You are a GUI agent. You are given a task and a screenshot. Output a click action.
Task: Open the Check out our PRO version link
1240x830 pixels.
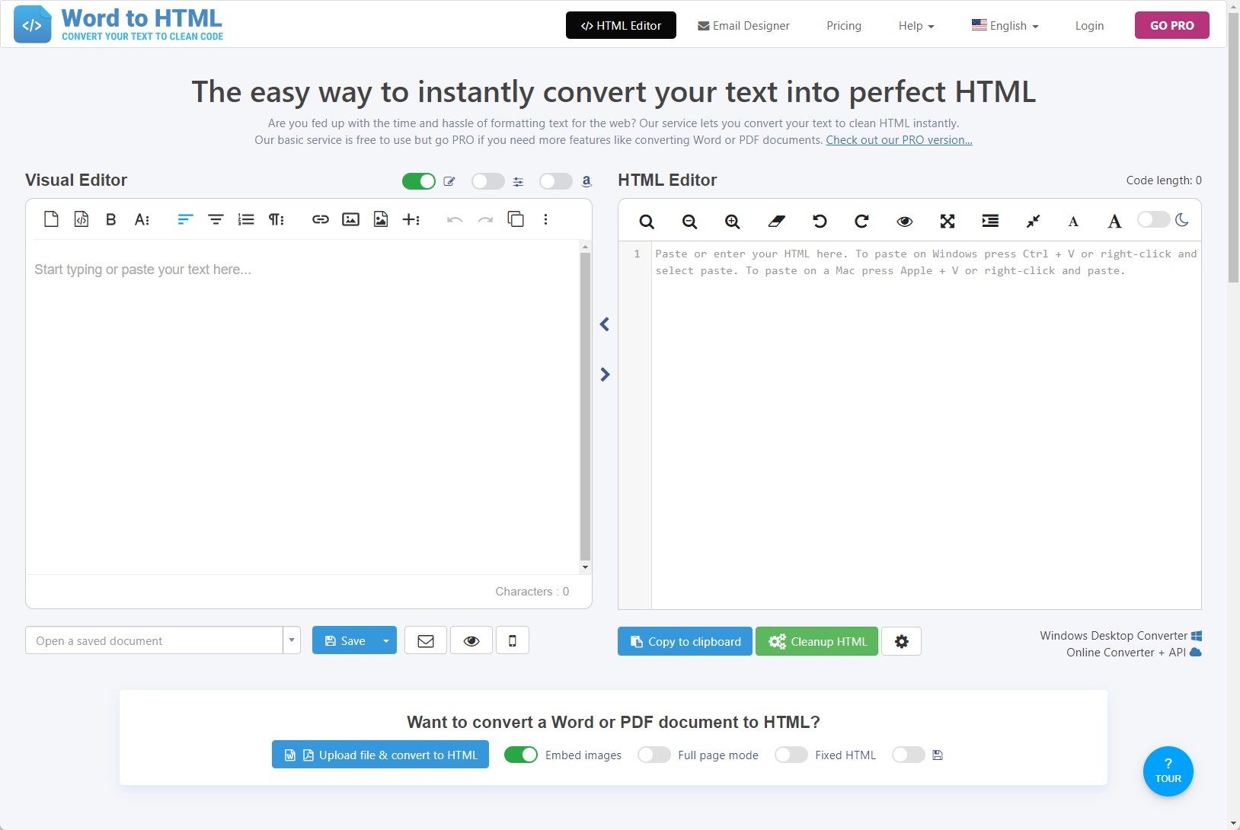coord(899,140)
